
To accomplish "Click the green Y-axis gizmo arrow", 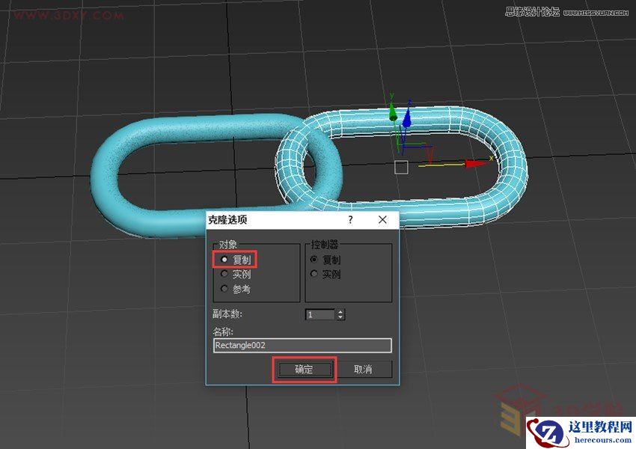I will click(x=393, y=114).
